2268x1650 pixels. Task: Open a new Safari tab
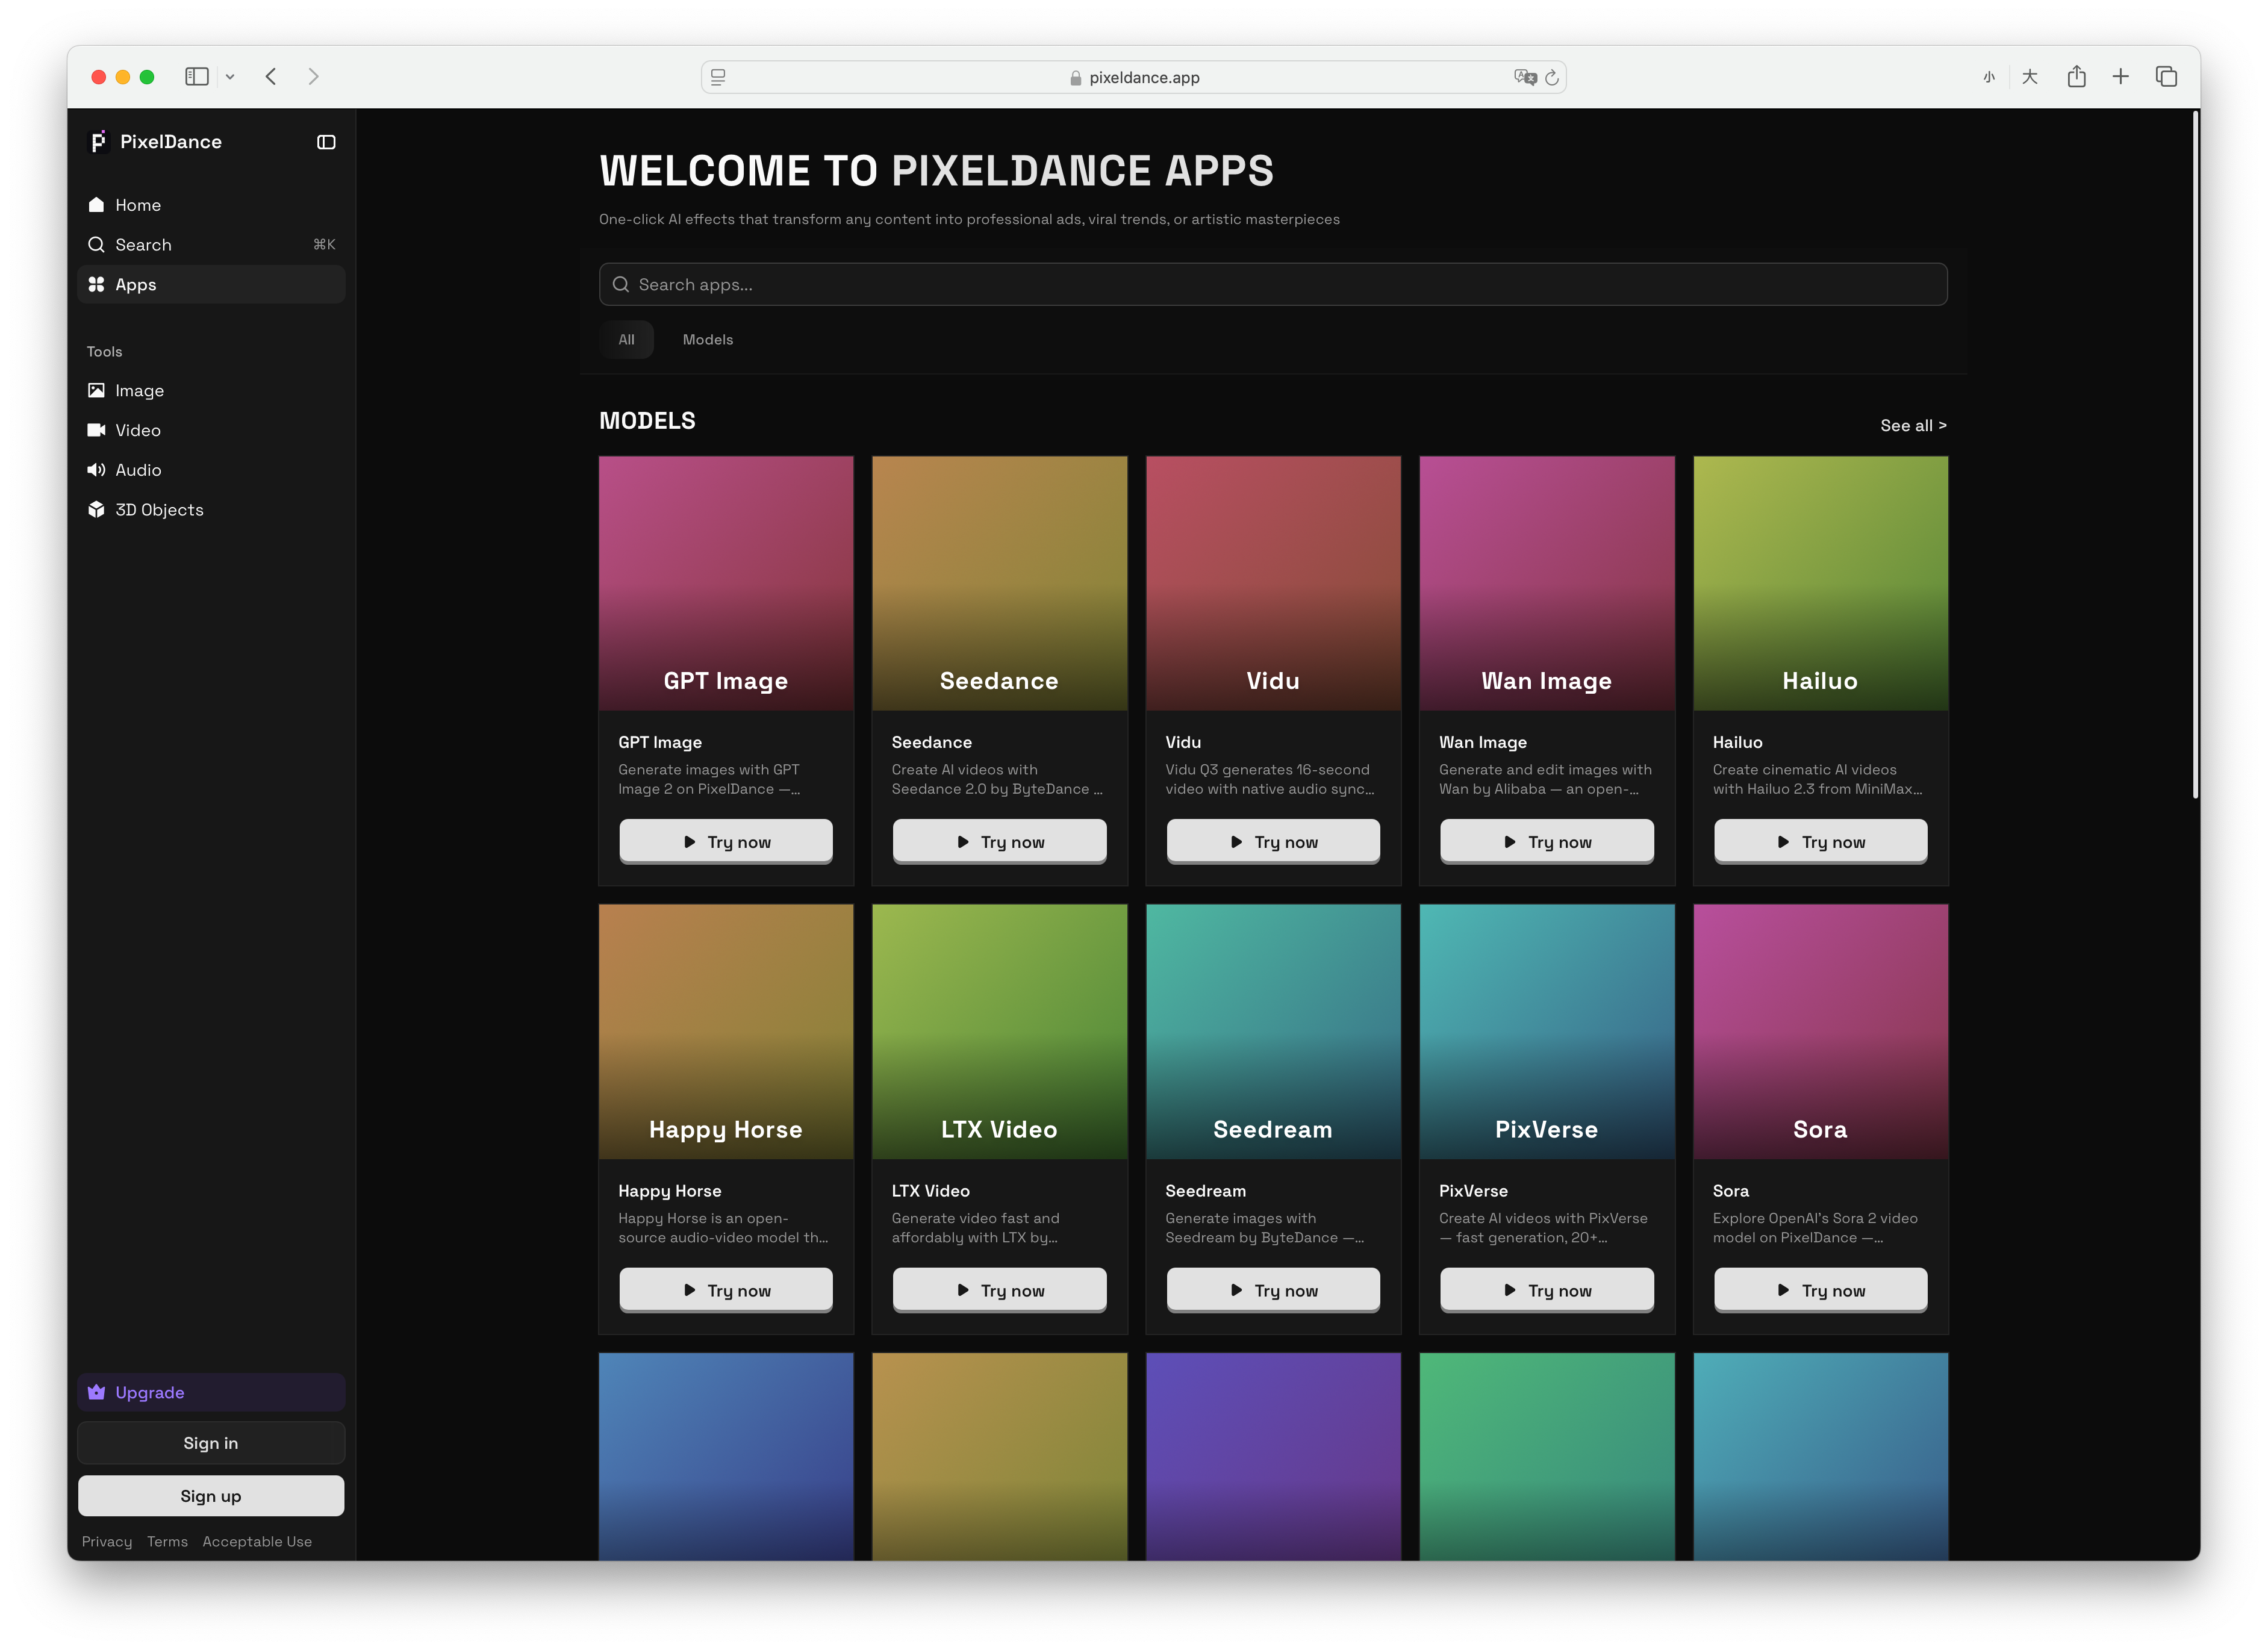click(2120, 77)
